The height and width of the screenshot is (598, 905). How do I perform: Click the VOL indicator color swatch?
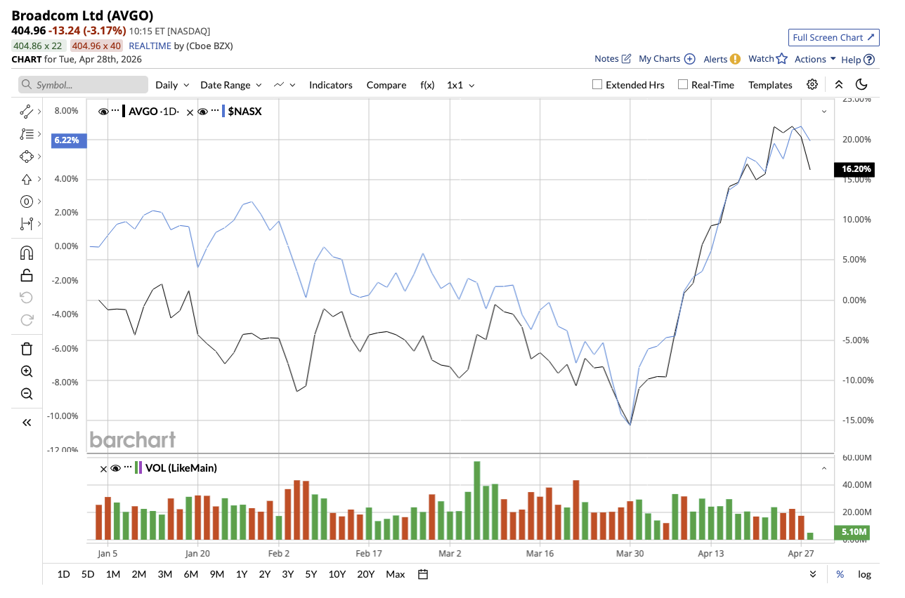point(138,468)
